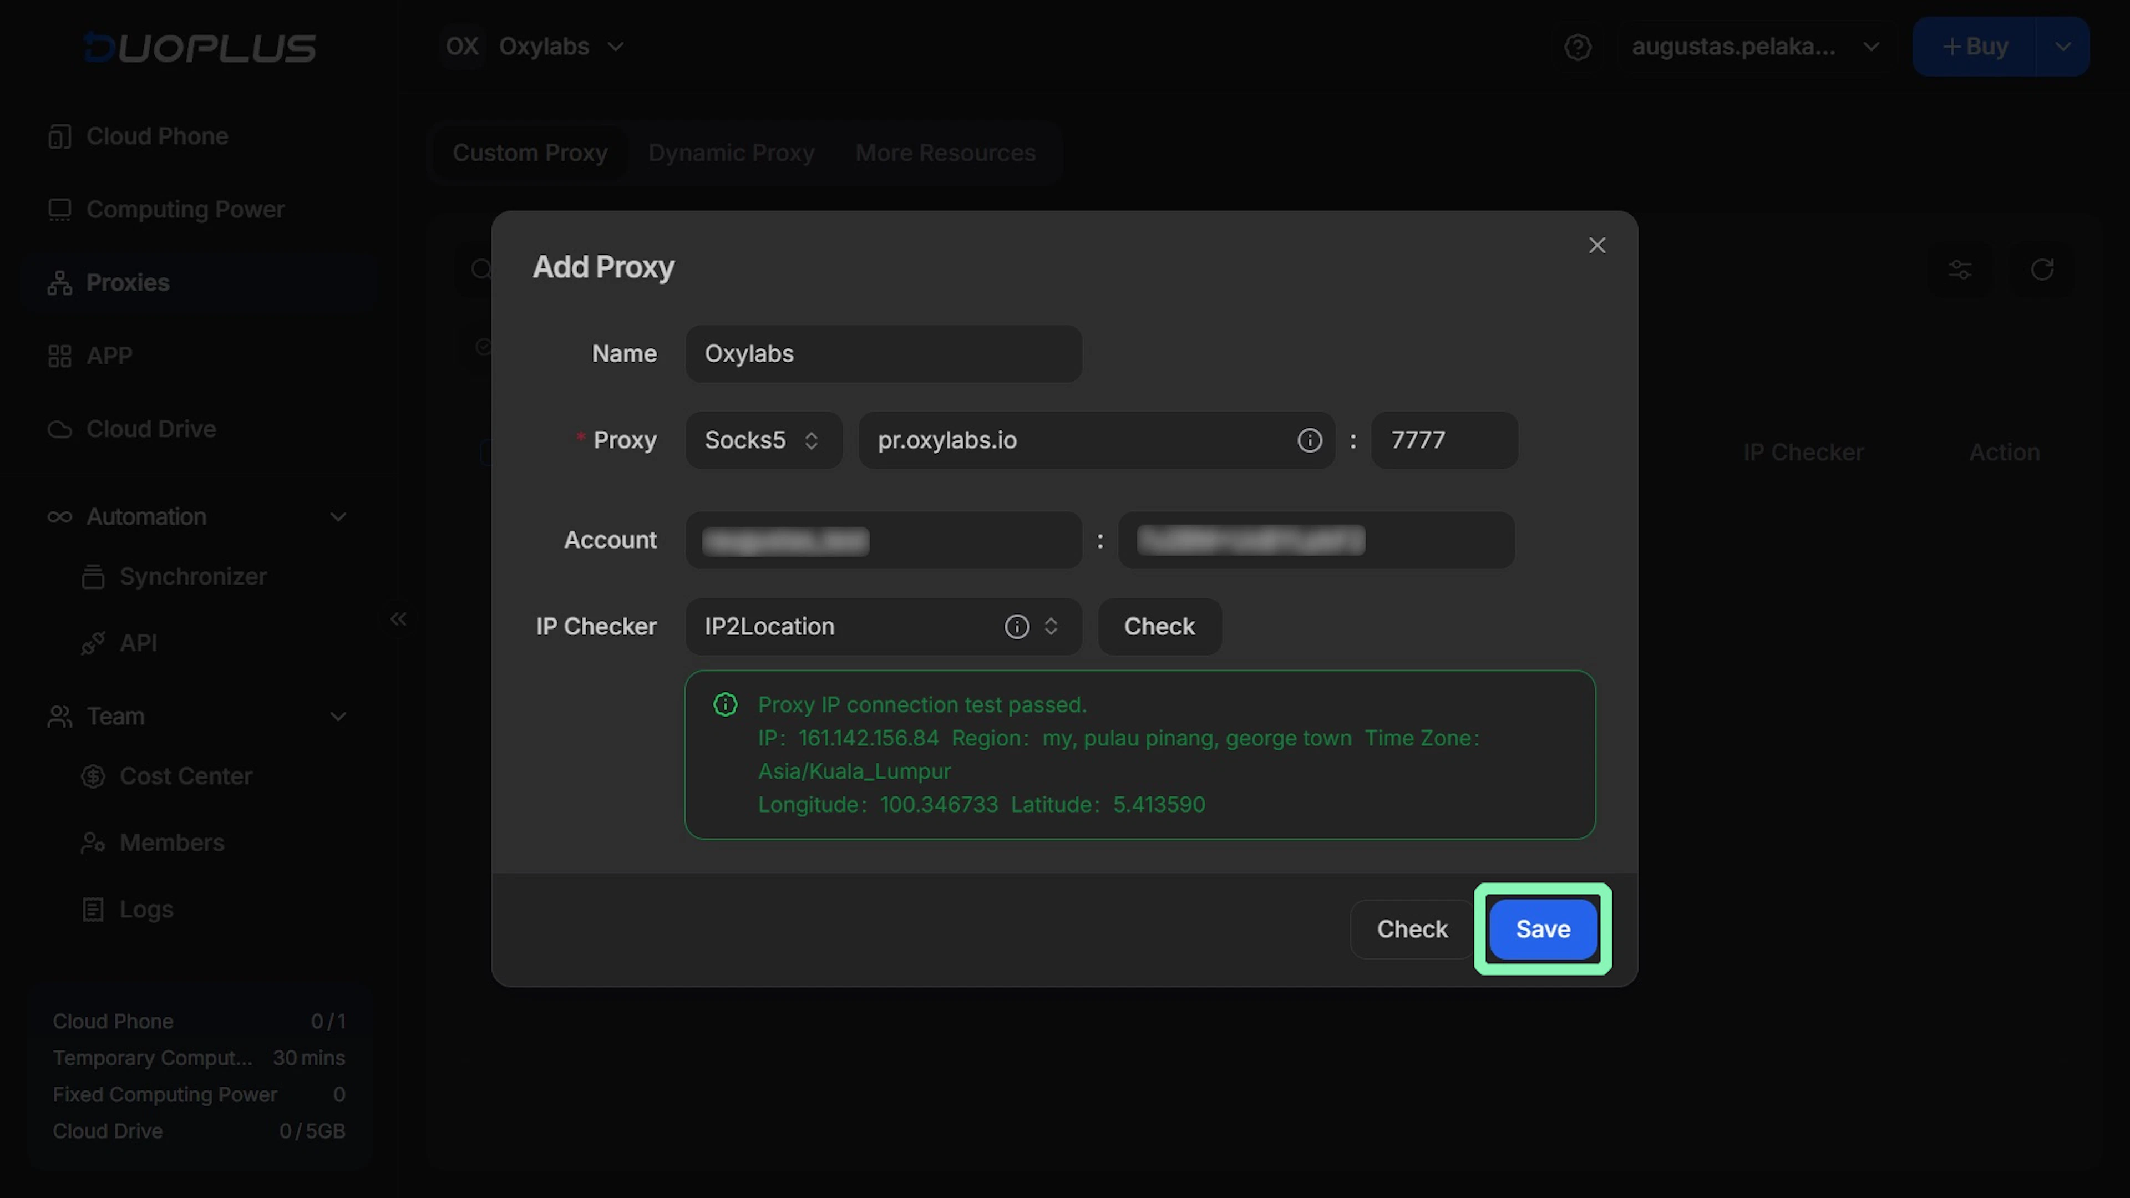Collapse the sidebar with double-chevron
Image resolution: width=2130 pixels, height=1198 pixels.
399,620
